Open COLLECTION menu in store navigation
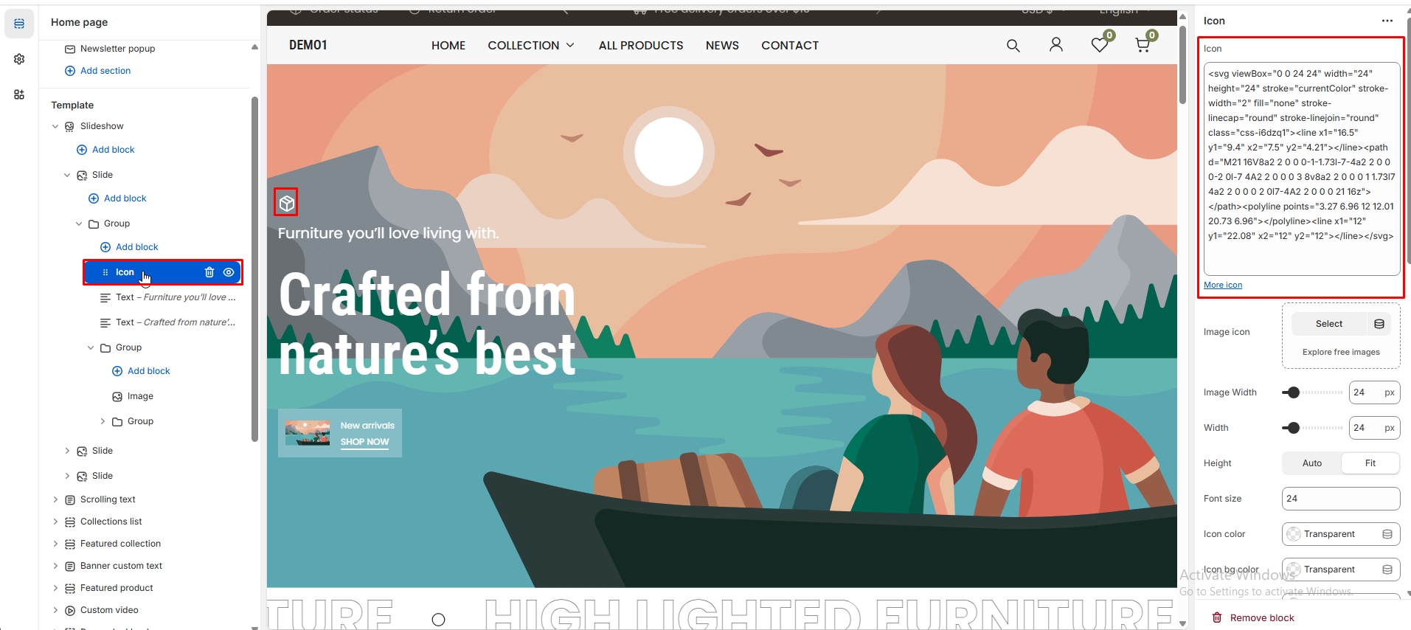This screenshot has width=1411, height=630. click(531, 46)
